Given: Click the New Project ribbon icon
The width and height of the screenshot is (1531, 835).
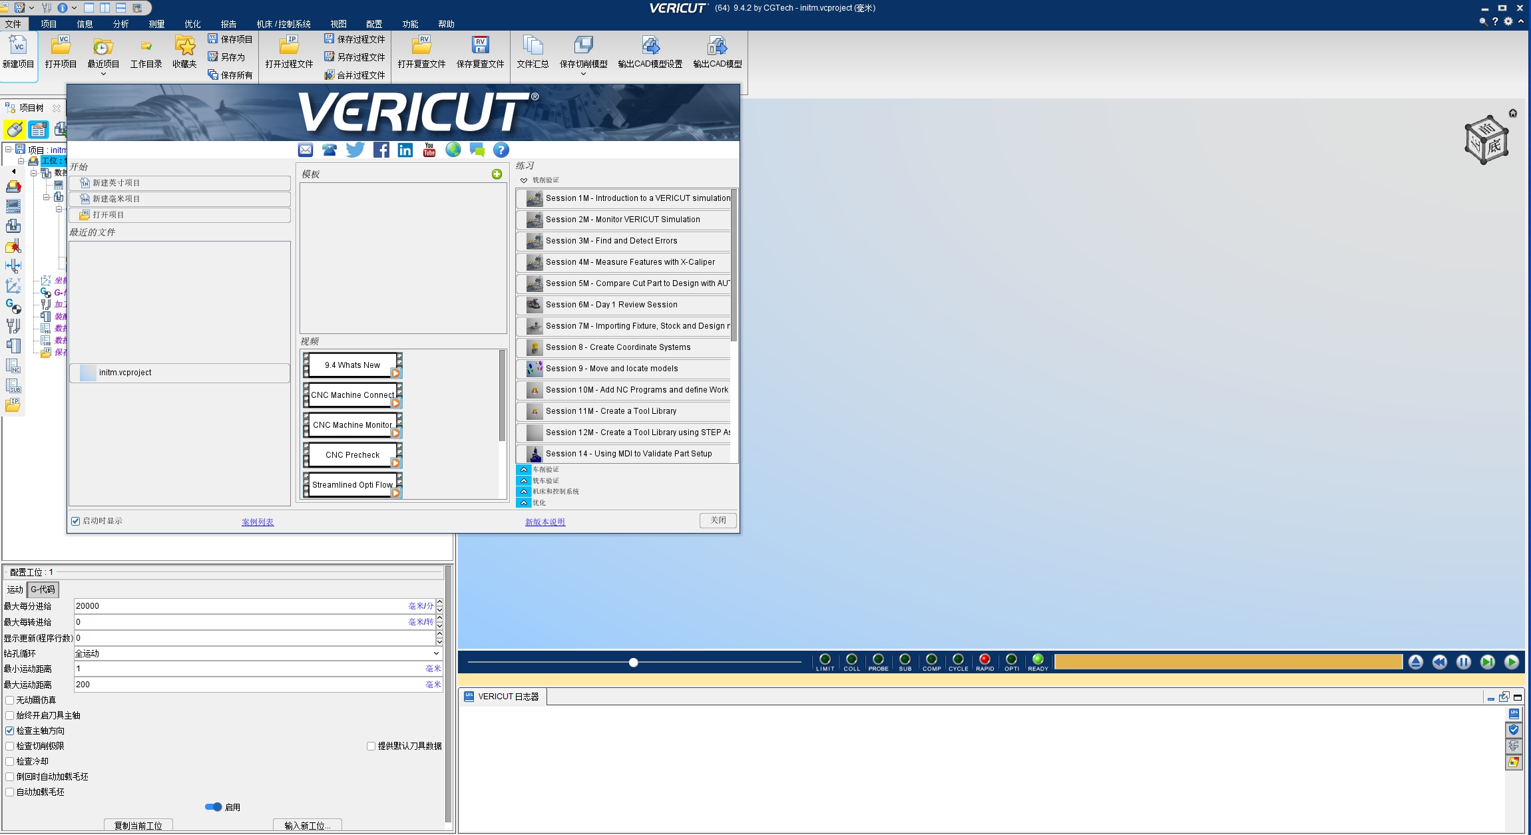Looking at the screenshot, I should tap(18, 47).
